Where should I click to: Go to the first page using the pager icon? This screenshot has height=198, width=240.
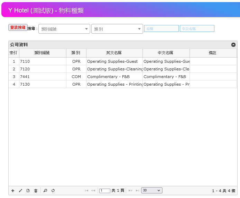point(86,191)
